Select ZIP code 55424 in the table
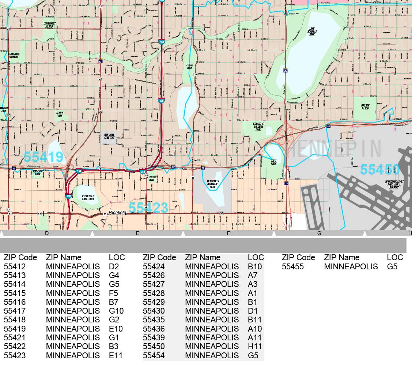Viewport: 412px width, 385px height. pos(154,267)
